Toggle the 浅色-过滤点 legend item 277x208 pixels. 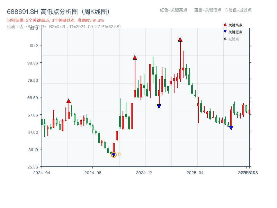(x=239, y=10)
